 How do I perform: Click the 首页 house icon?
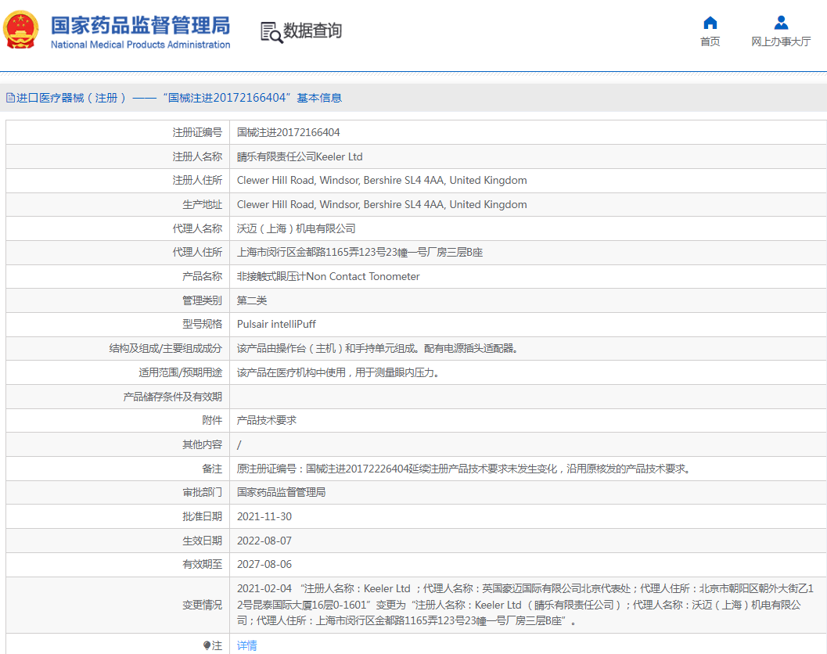point(710,23)
